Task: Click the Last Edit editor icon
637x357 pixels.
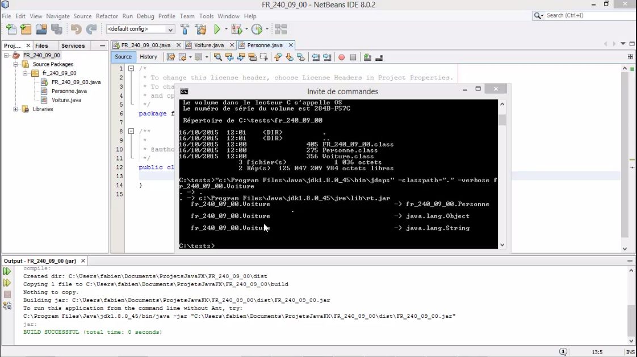Action: click(x=171, y=57)
